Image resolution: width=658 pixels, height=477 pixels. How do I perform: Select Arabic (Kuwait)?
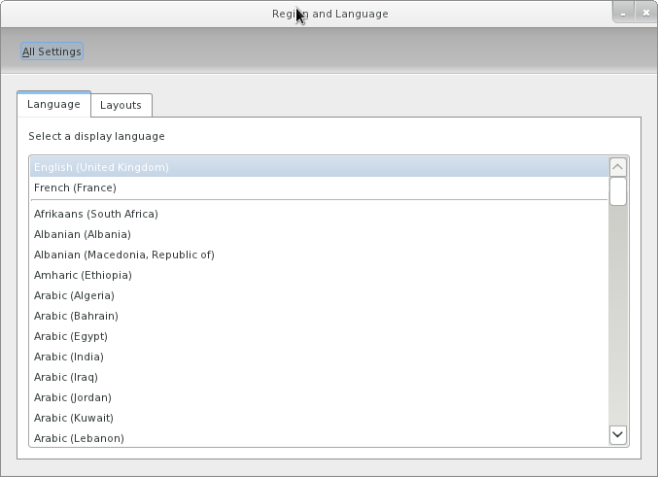pyautogui.click(x=73, y=418)
